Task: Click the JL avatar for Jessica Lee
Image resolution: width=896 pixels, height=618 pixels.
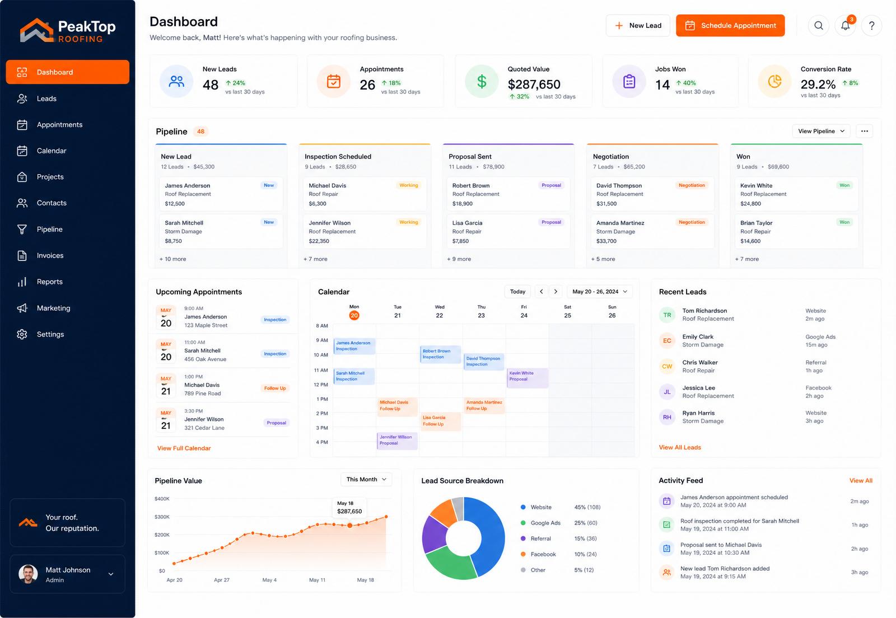Action: click(667, 392)
